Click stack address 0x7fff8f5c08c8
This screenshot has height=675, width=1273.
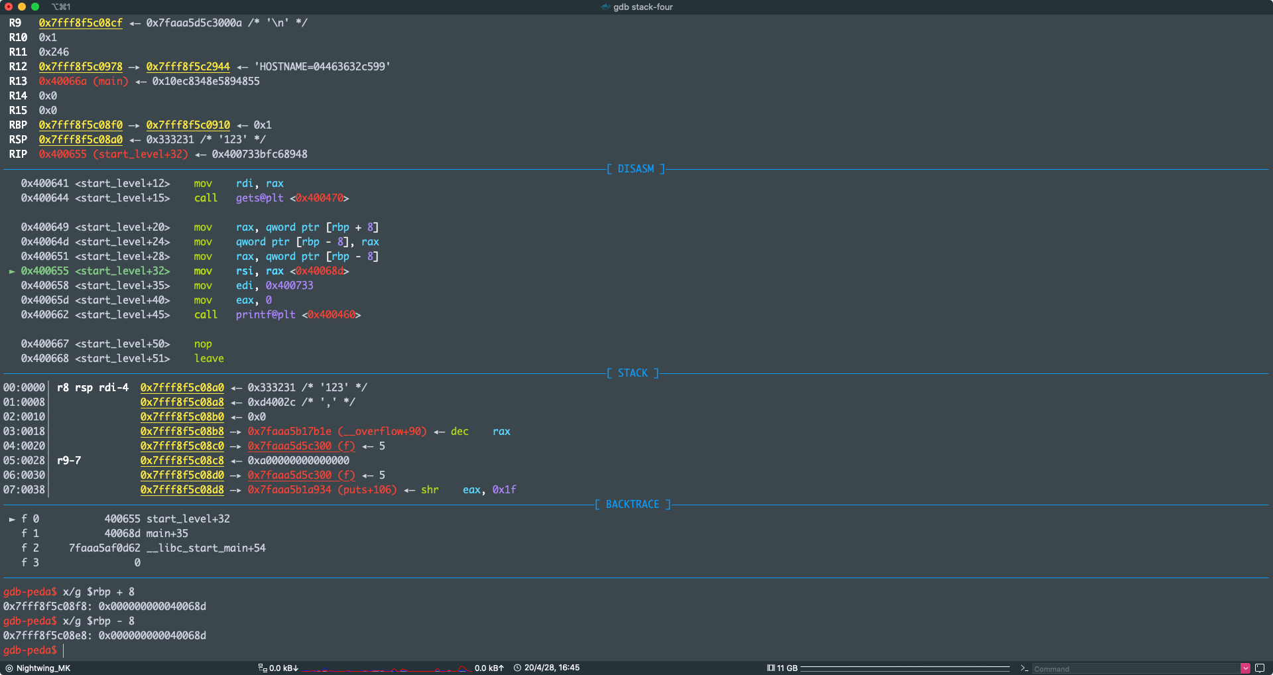tap(182, 461)
